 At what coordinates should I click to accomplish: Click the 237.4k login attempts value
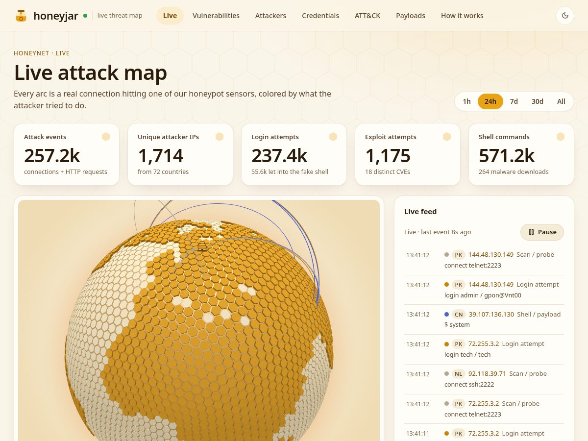coord(279,155)
